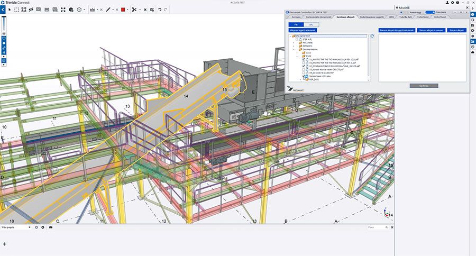Click the undo arrow icon

[x=160, y=10]
